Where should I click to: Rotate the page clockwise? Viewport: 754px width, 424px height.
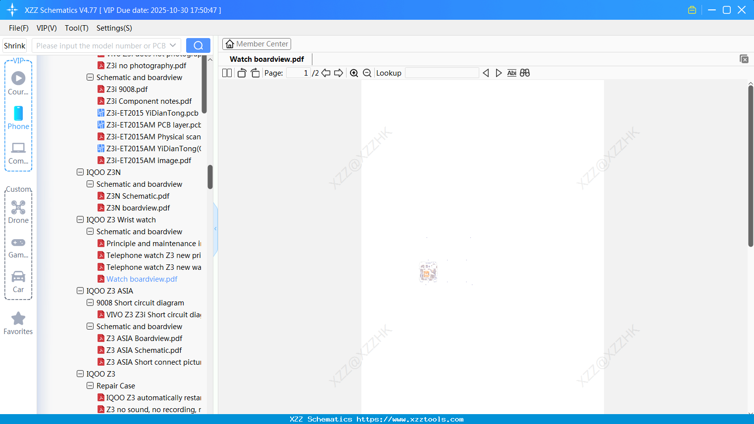(x=255, y=73)
